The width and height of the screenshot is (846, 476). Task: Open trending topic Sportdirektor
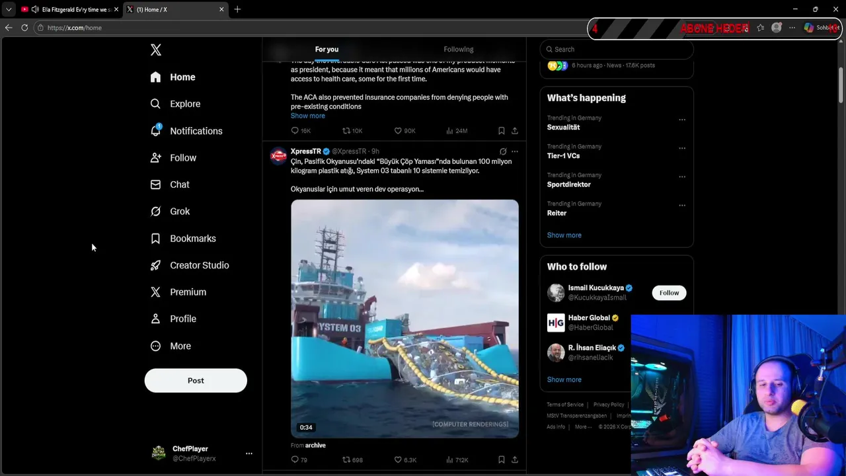(x=568, y=184)
